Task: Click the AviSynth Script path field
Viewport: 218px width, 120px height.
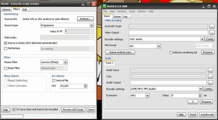Action: (168, 26)
